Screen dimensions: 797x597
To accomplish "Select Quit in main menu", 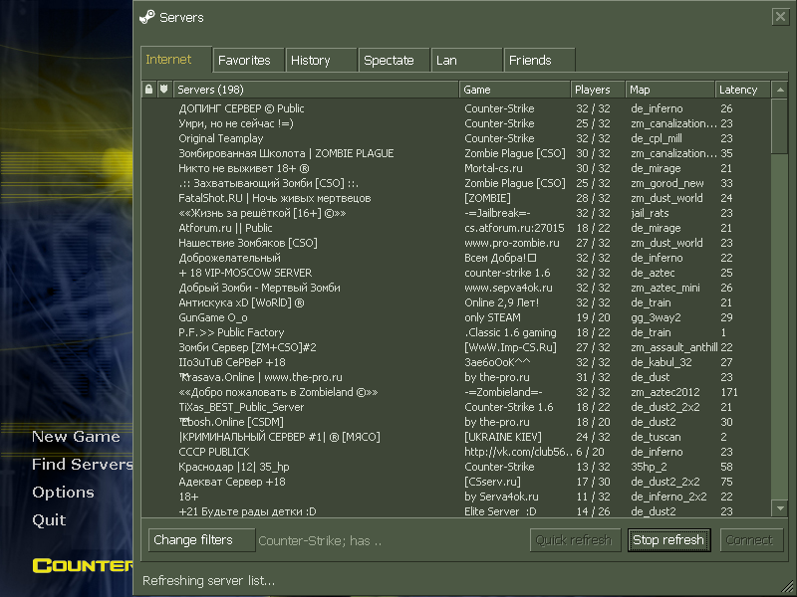I will [49, 519].
